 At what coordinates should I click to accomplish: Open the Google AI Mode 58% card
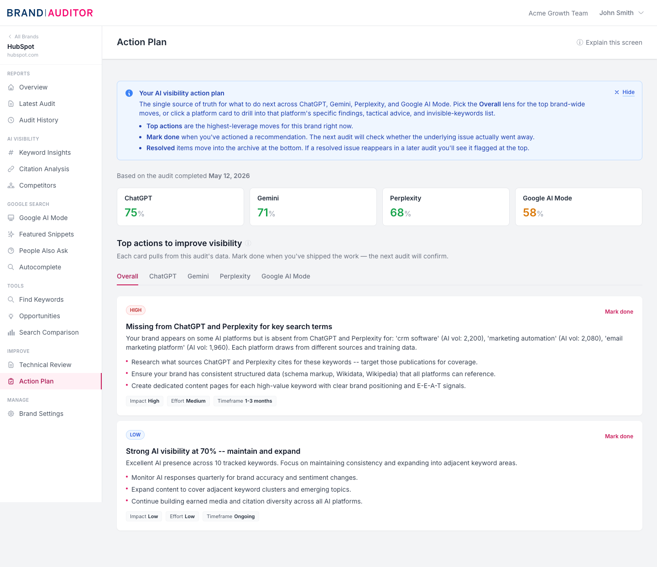click(x=579, y=207)
